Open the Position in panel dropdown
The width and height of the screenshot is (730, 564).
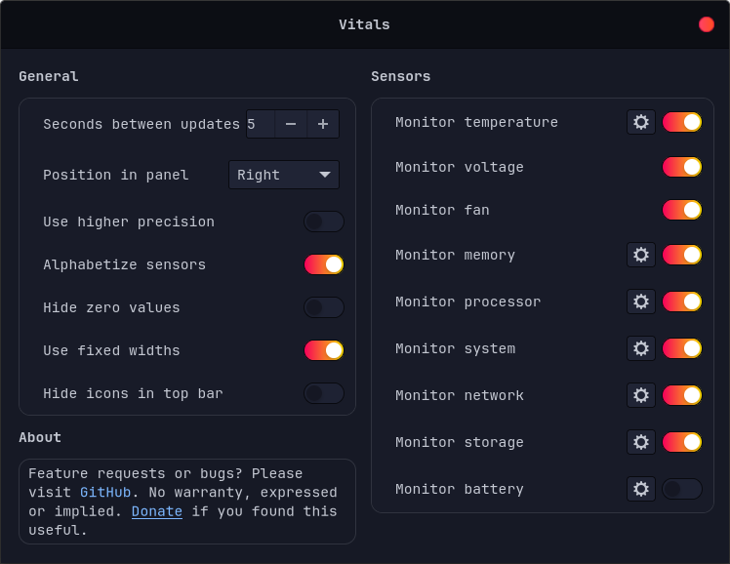click(x=284, y=175)
